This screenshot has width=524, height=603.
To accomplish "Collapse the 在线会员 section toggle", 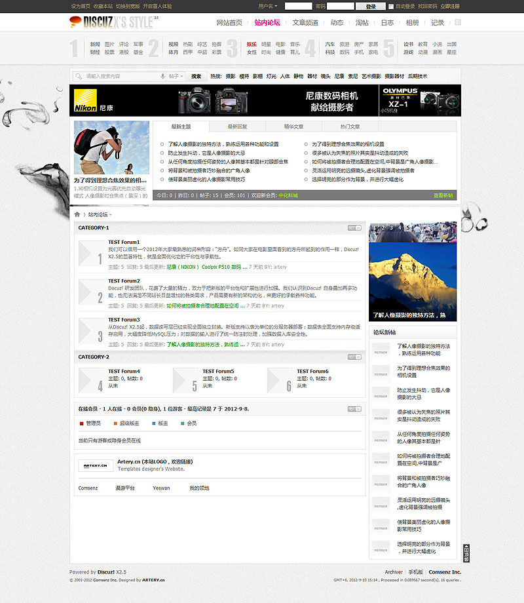I will [354, 409].
